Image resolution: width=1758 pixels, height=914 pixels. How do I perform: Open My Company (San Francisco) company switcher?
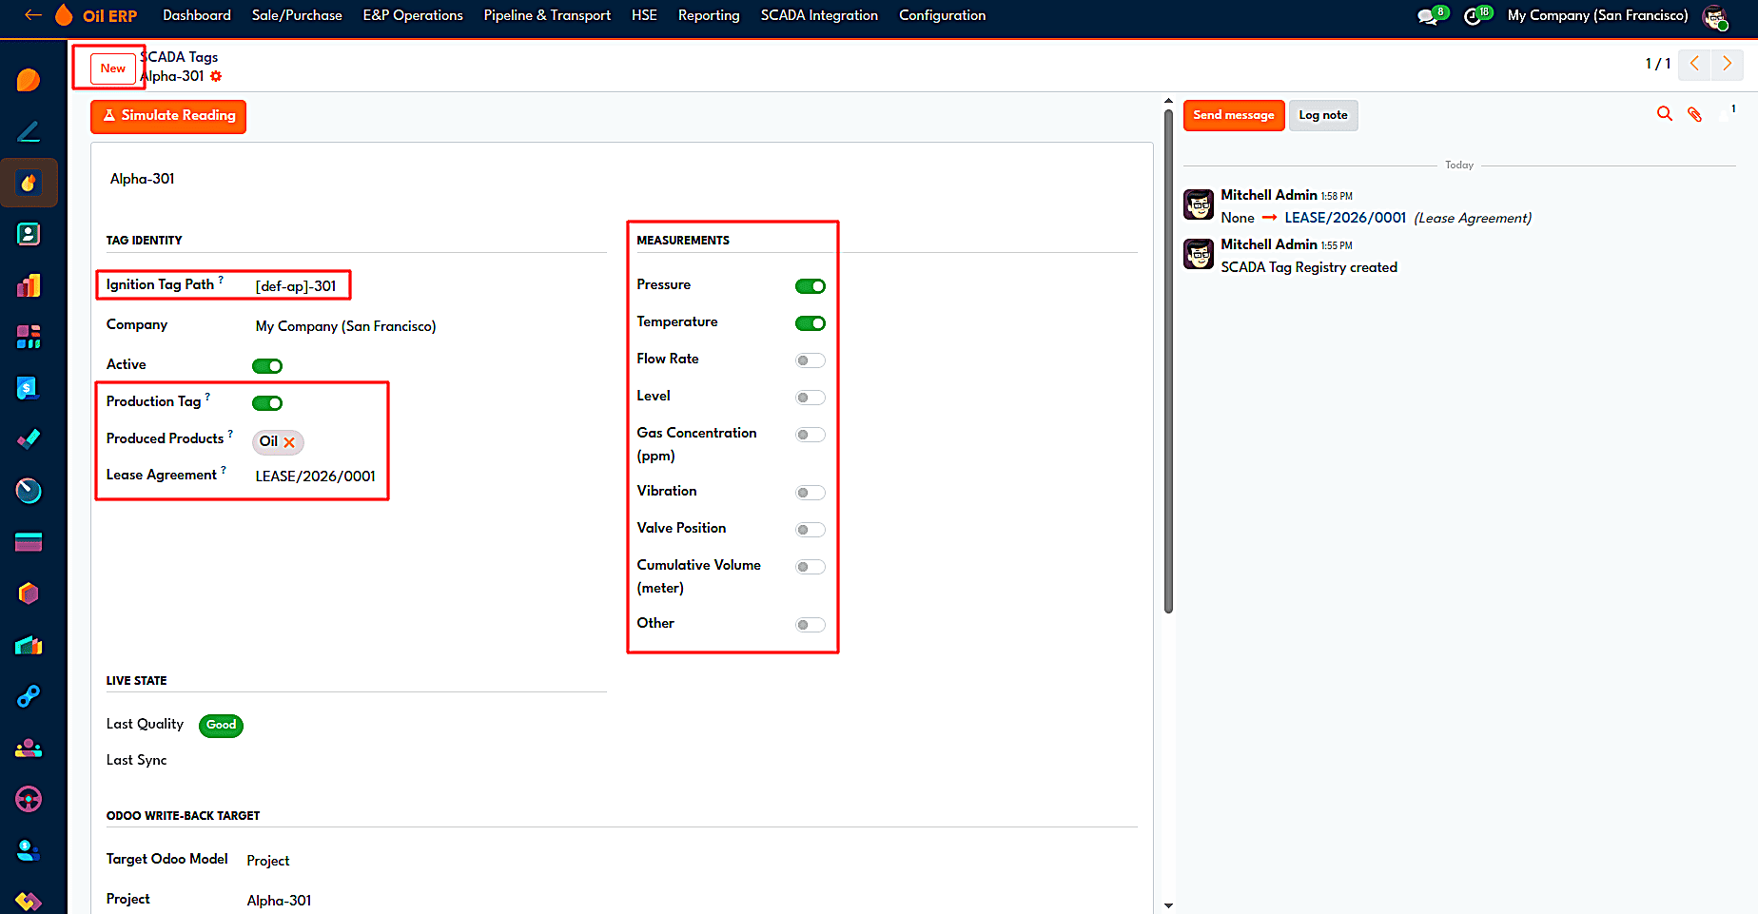coord(1597,15)
